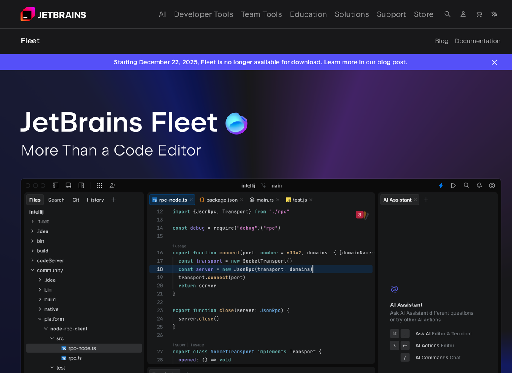
Task: Open the package.json editor tab
Action: click(221, 200)
